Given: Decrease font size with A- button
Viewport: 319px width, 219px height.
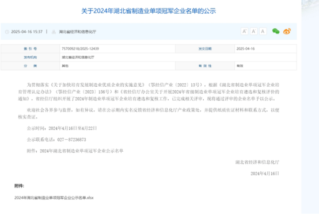Looking at the screenshot, I should (253, 31).
